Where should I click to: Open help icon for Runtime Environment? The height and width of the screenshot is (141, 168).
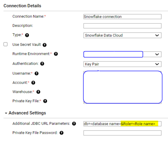click(x=56, y=54)
